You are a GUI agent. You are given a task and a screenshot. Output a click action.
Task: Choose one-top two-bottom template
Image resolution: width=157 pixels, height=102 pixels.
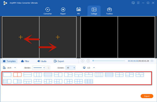point(78,75)
